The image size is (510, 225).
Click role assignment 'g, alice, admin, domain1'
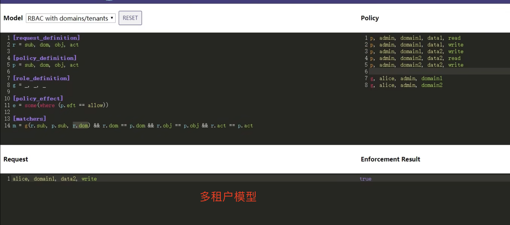[406, 78]
